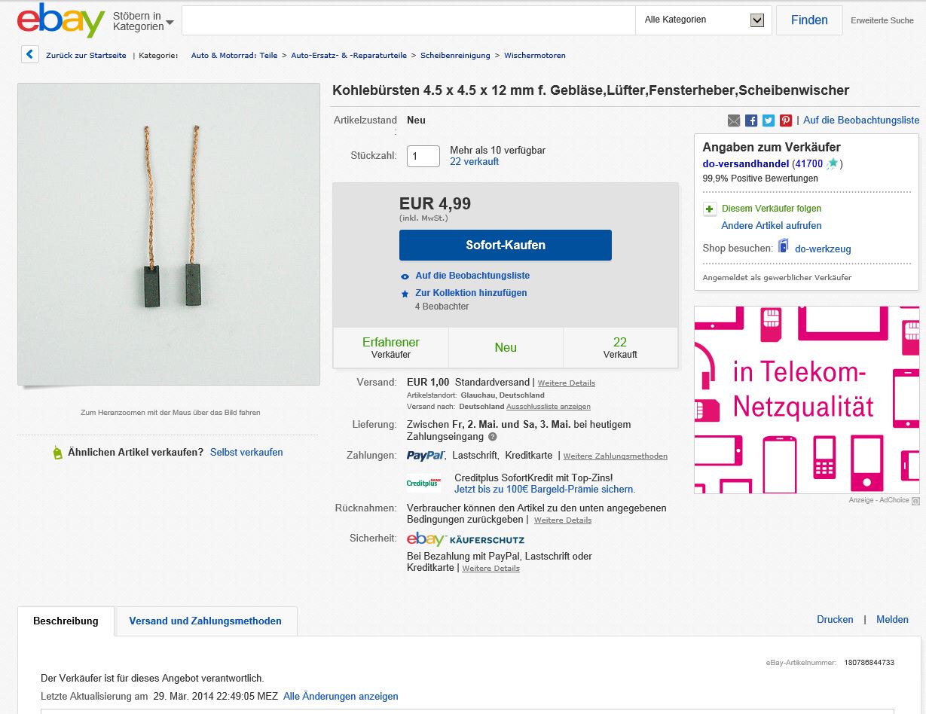Click the do-werkzeug shop icon
The height and width of the screenshot is (714, 926).
tap(784, 247)
